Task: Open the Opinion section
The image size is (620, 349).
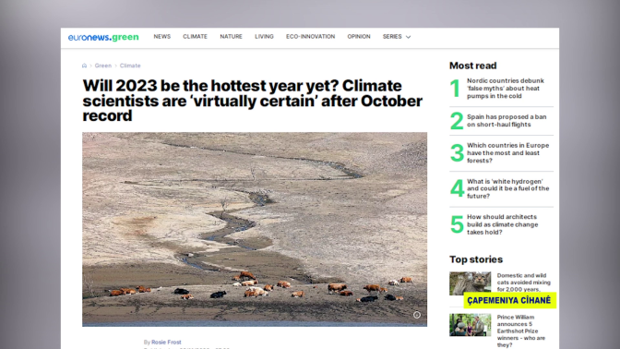Action: point(359,36)
